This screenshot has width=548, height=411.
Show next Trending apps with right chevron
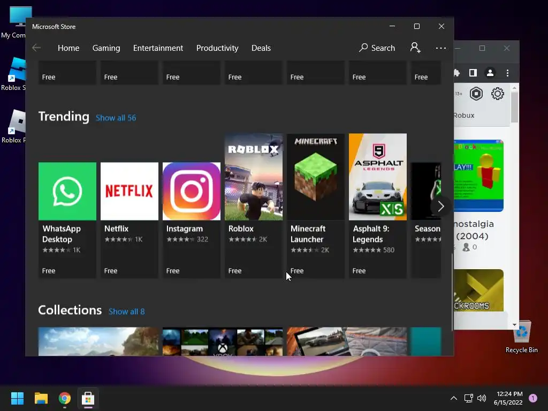(x=441, y=207)
